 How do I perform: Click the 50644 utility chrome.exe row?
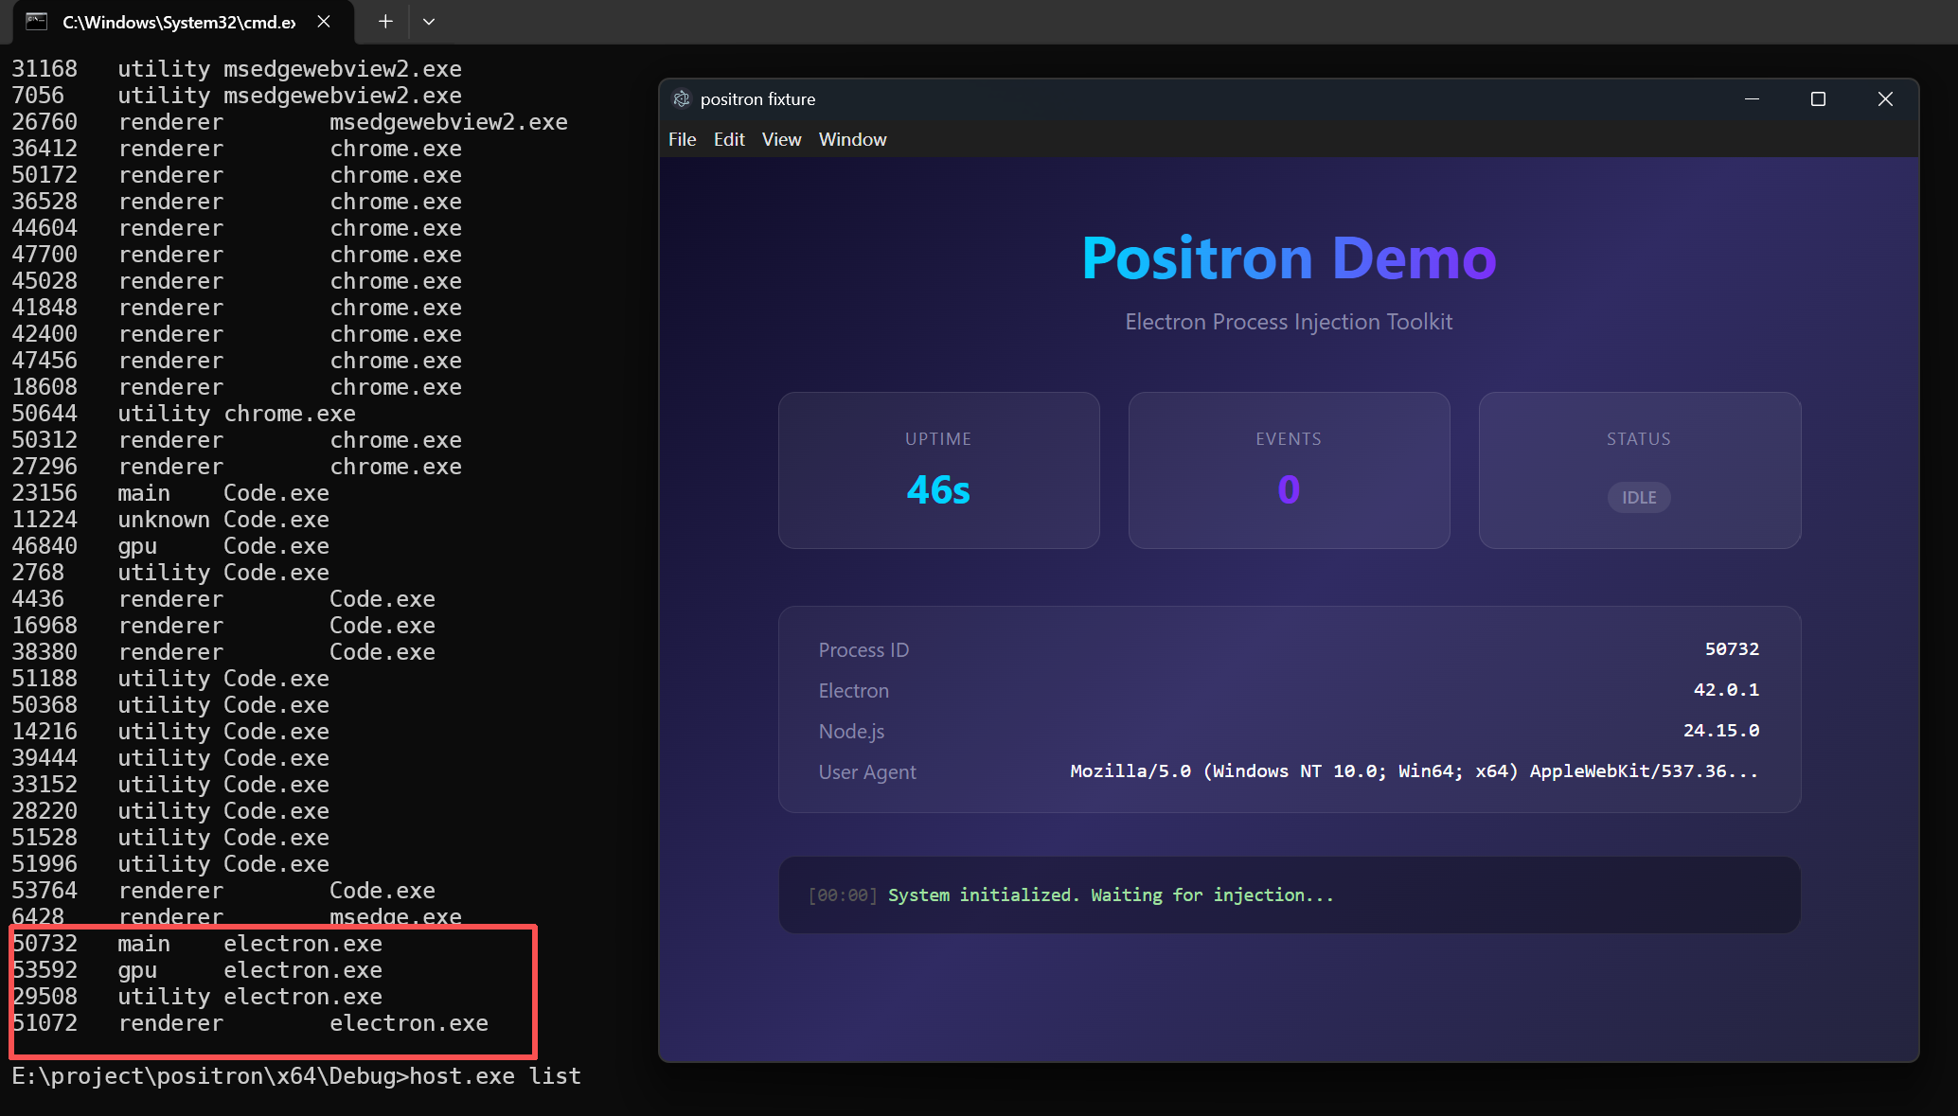pos(184,414)
